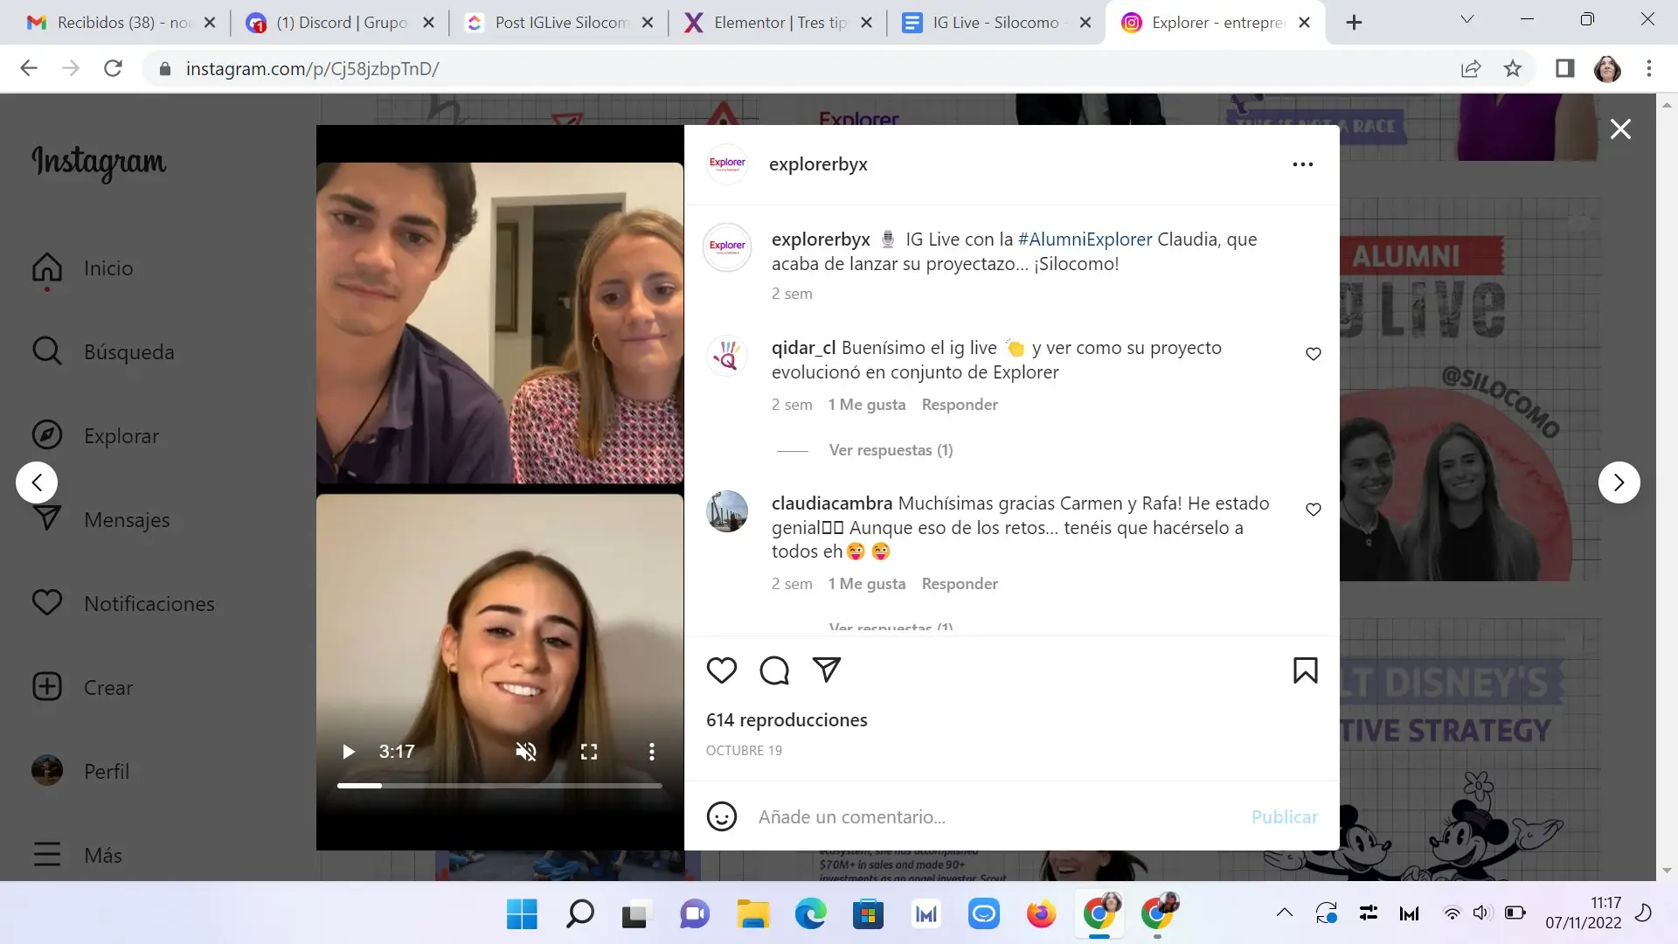Go to next post arrow
1678x944 pixels.
click(x=1619, y=482)
